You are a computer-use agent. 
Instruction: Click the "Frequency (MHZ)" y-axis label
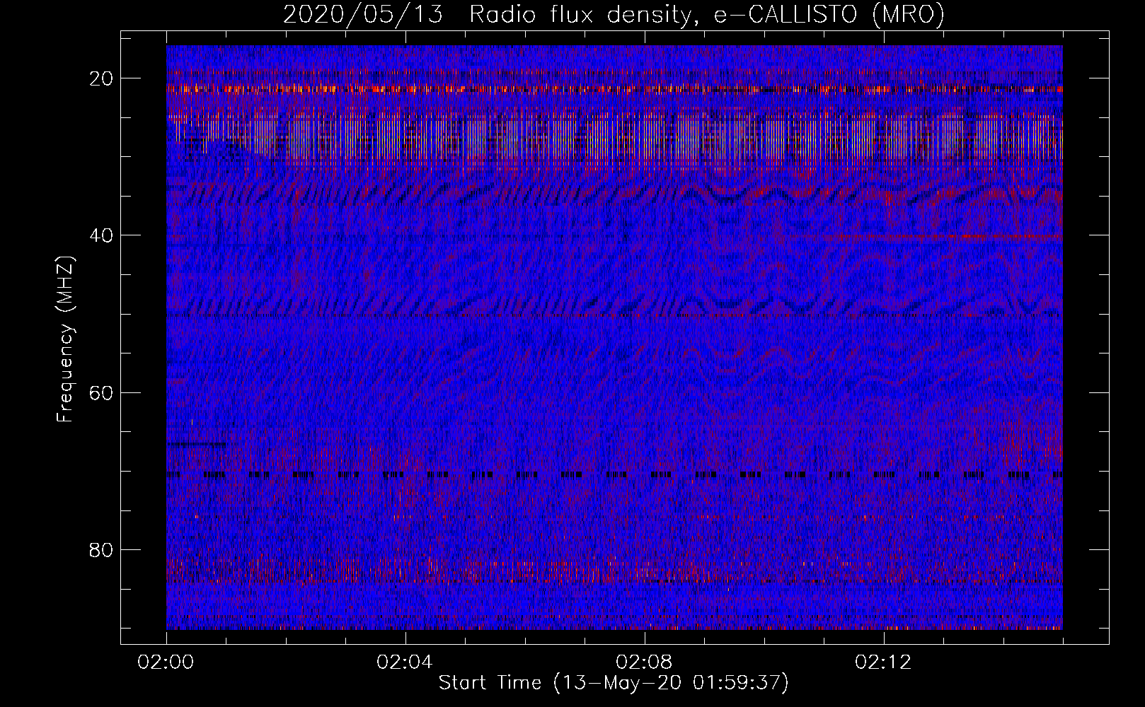[x=65, y=339]
